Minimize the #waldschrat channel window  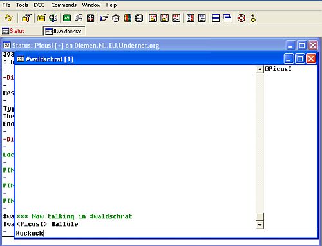pyautogui.click(x=289, y=59)
